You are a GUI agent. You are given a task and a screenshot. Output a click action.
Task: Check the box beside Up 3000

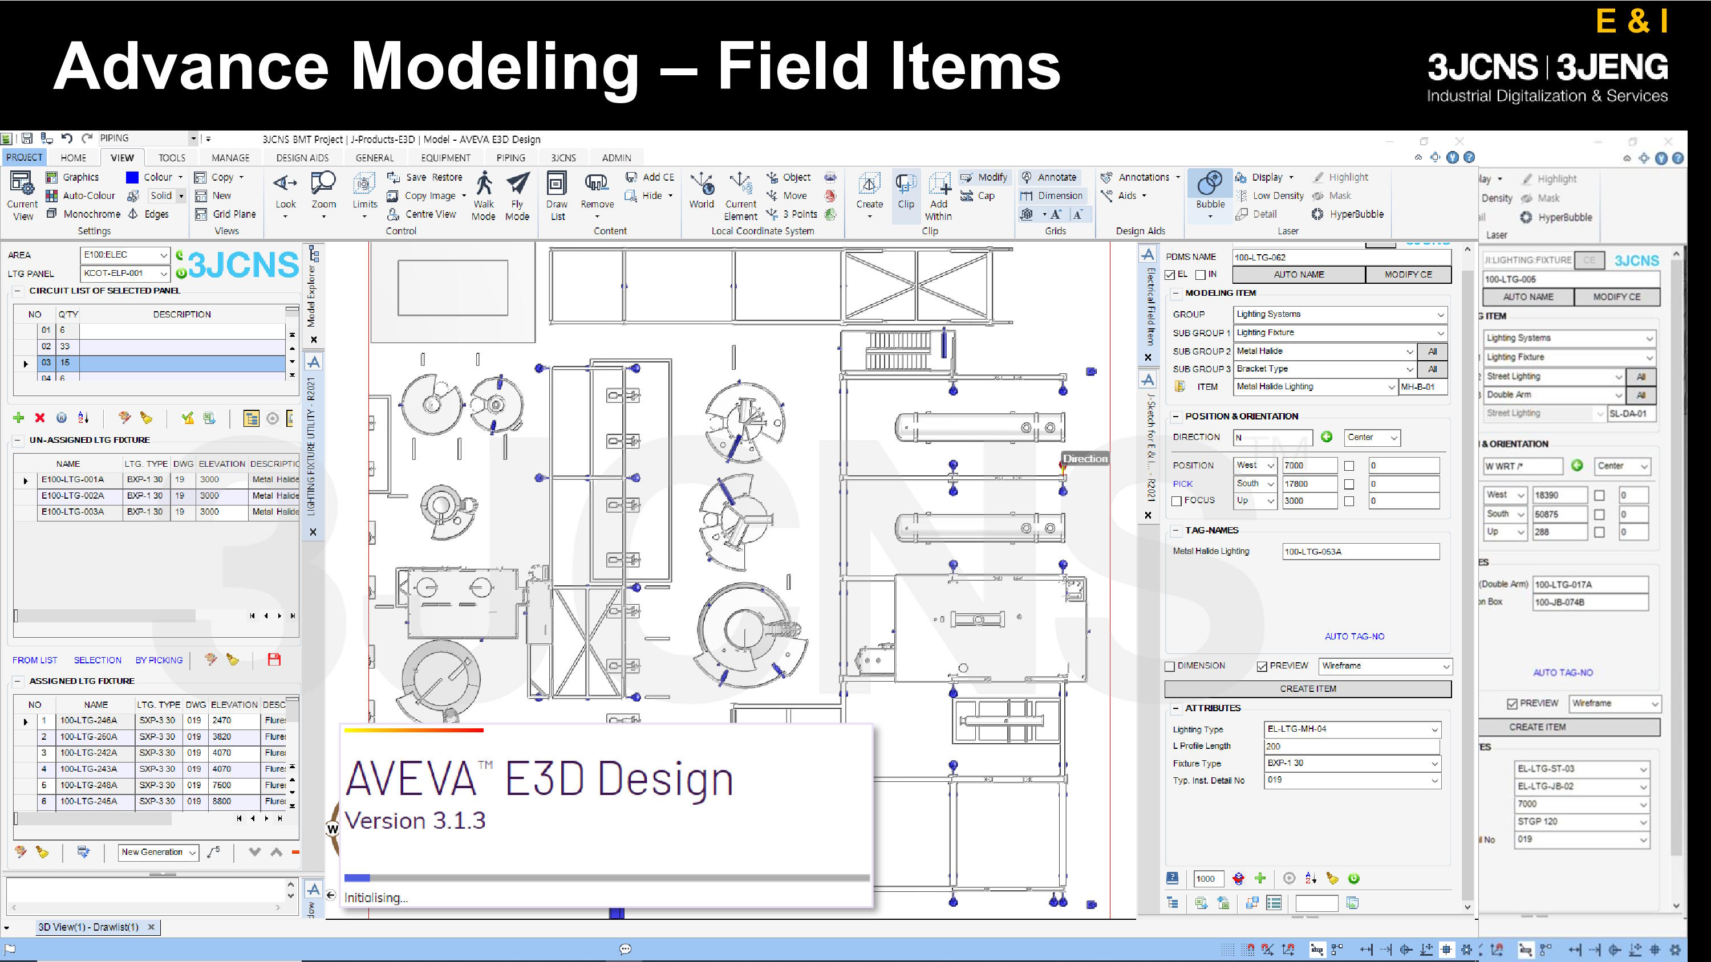coord(1349,502)
